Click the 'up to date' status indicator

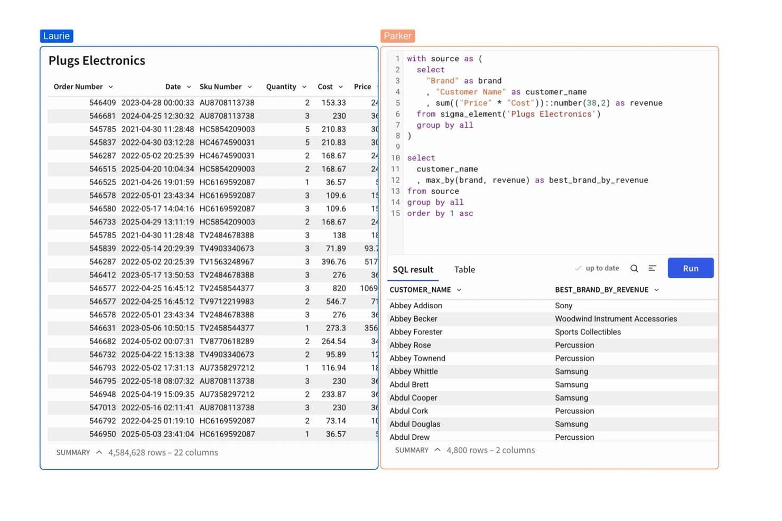click(598, 268)
